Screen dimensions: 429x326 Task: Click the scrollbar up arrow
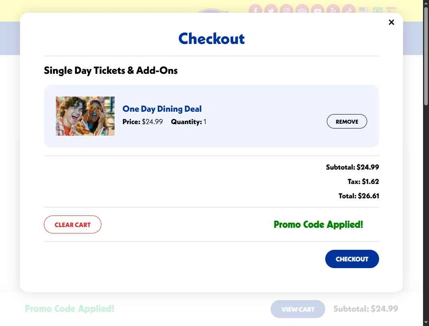[426, 2]
